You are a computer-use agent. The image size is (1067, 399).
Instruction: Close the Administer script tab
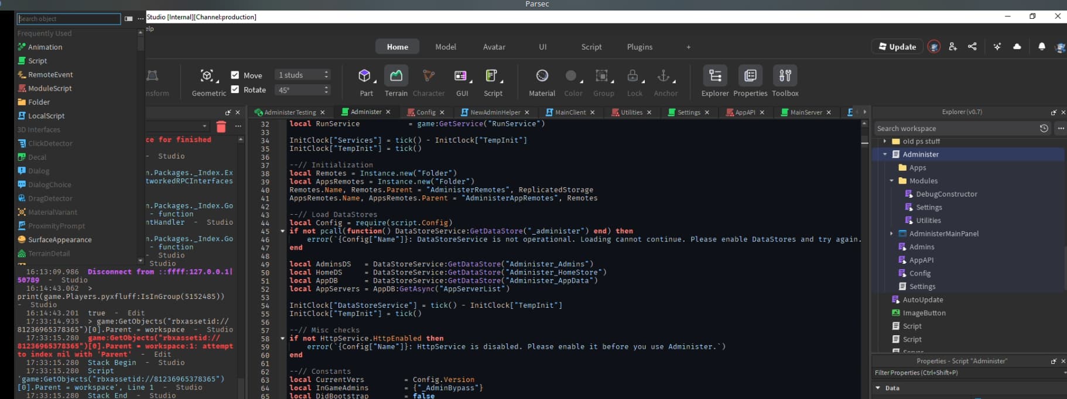click(388, 112)
